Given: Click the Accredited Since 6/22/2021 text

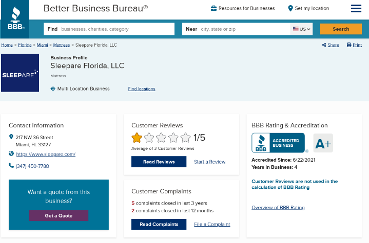Looking at the screenshot, I should click(283, 160).
